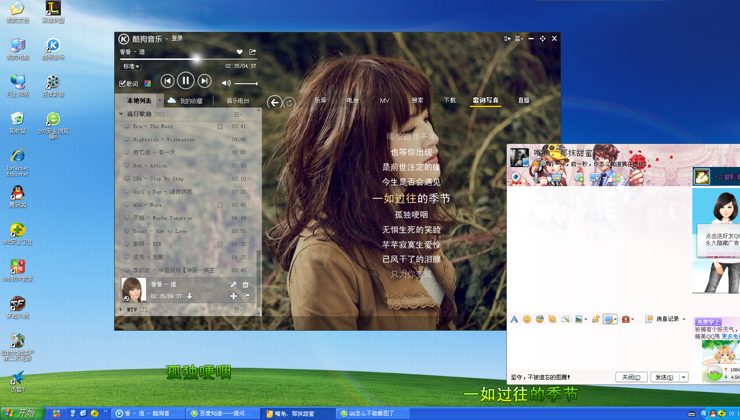Mute the KuGou volume speaker icon
The image size is (740, 420).
(x=226, y=83)
